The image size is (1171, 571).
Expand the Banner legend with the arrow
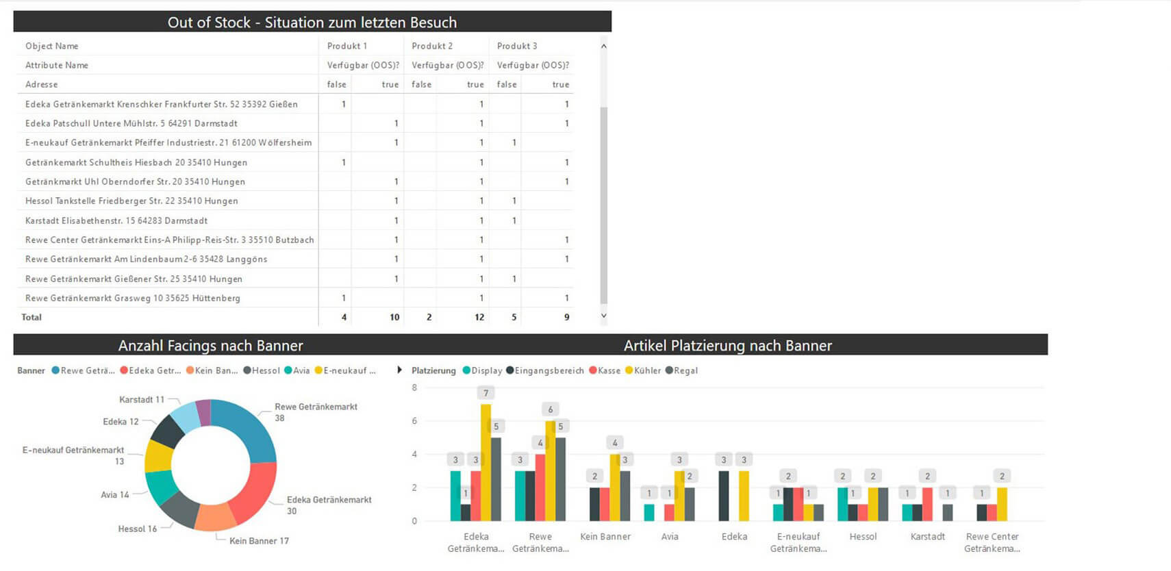pos(399,370)
